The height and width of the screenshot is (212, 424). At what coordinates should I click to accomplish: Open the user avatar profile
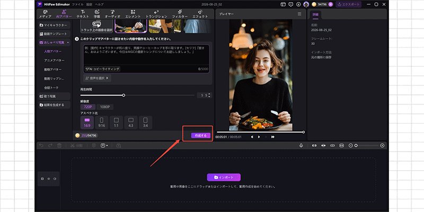click(x=306, y=4)
